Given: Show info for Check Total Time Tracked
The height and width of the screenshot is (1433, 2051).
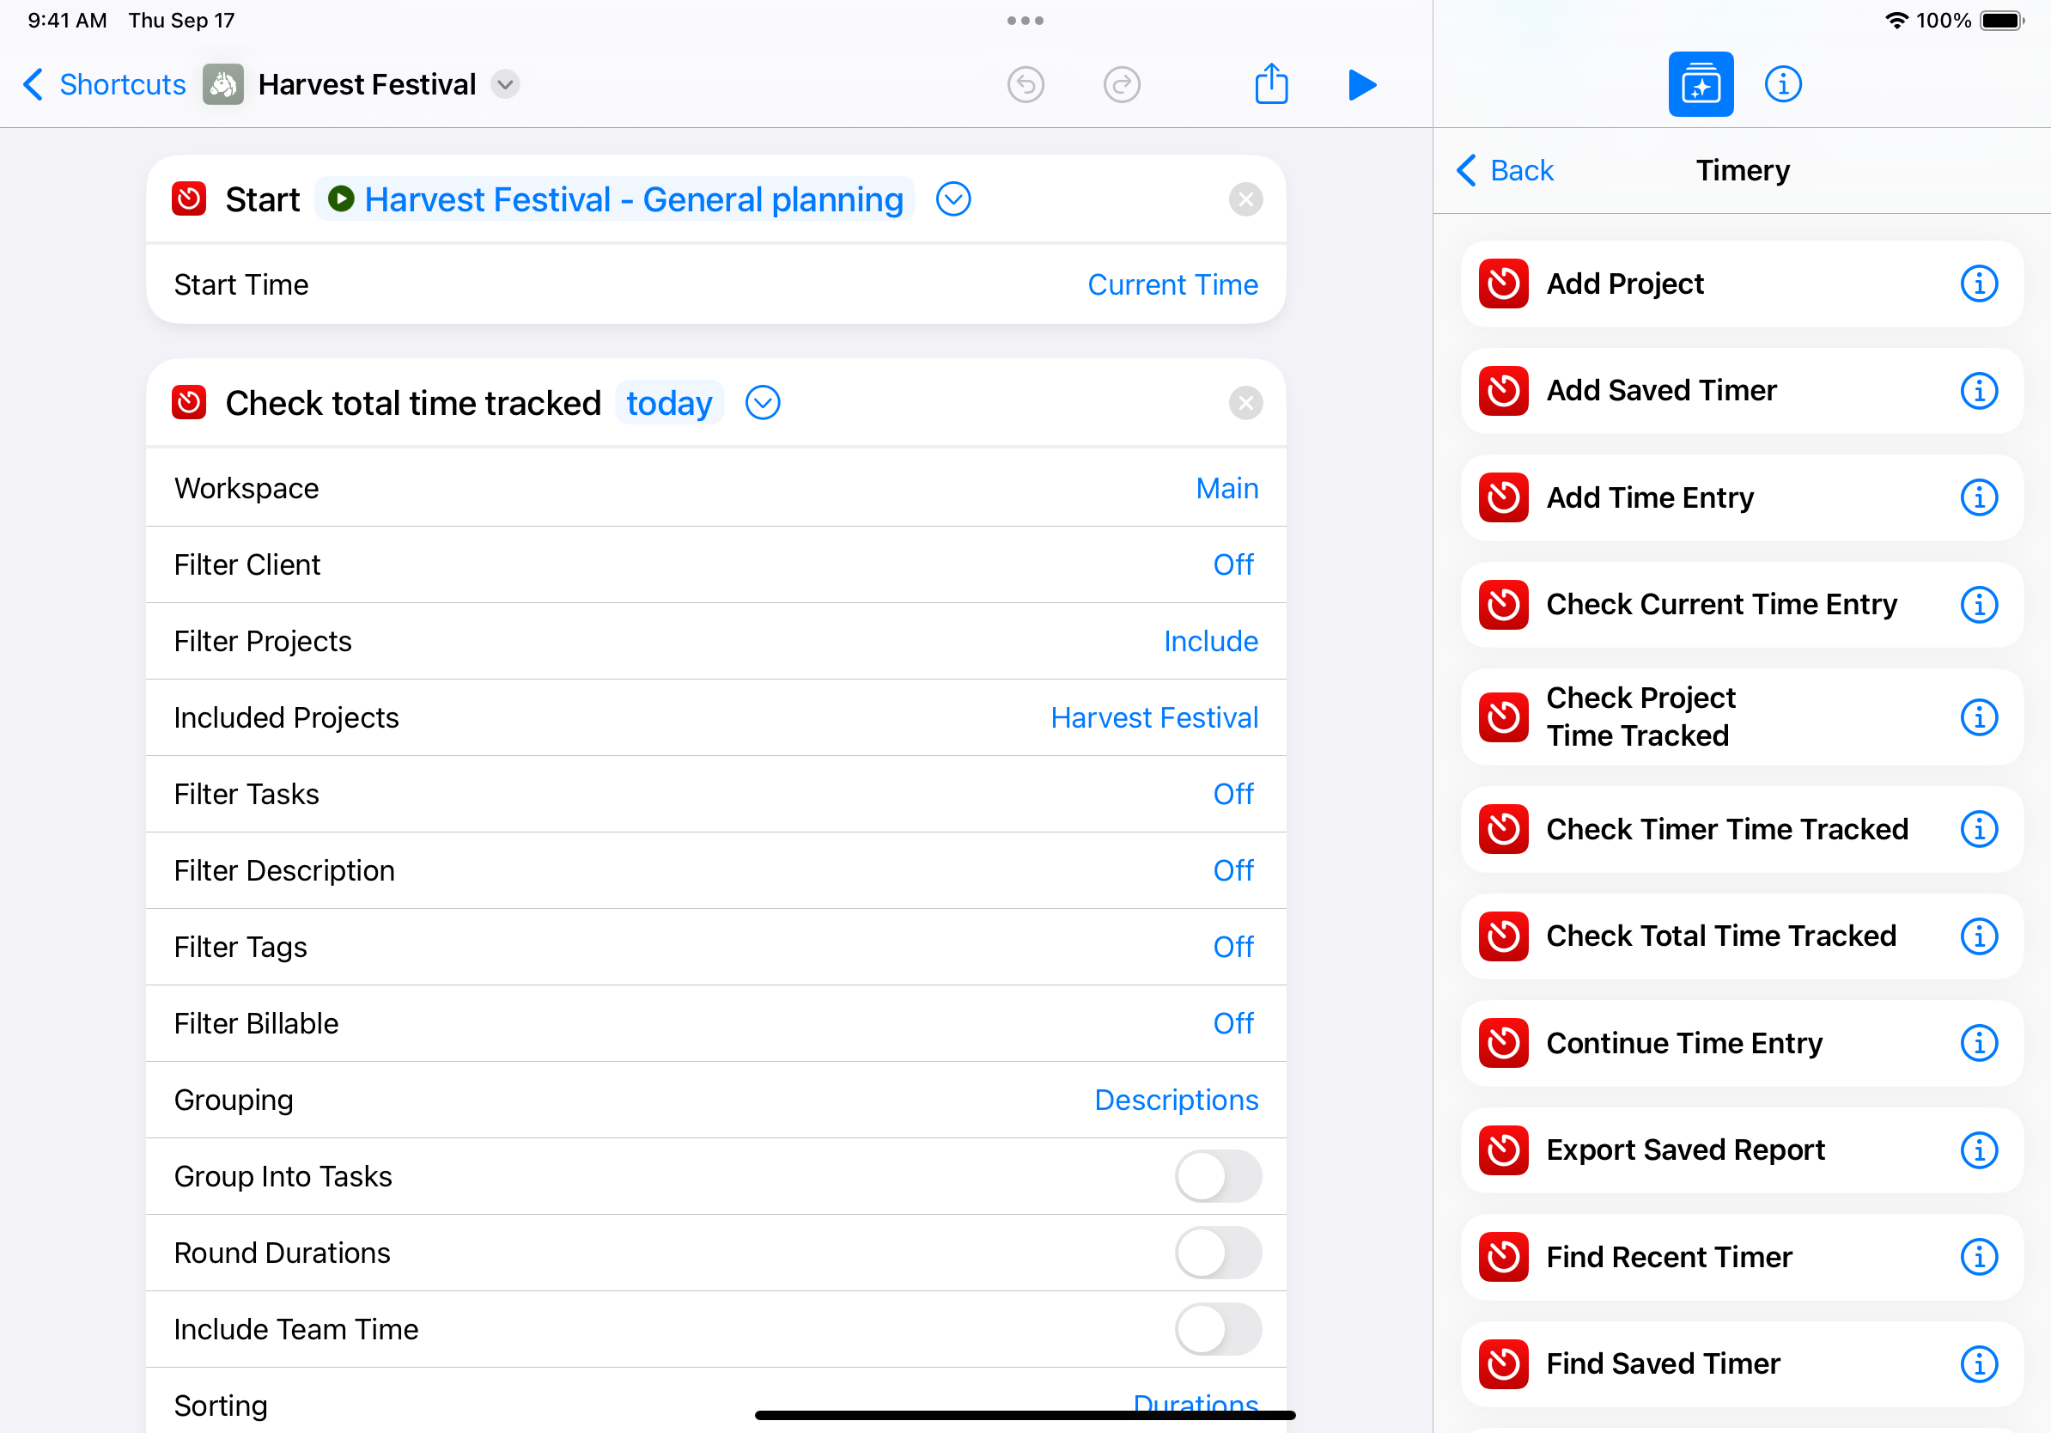Looking at the screenshot, I should [1979, 936].
